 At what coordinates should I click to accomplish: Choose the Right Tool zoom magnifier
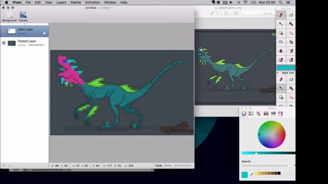[291, 88]
